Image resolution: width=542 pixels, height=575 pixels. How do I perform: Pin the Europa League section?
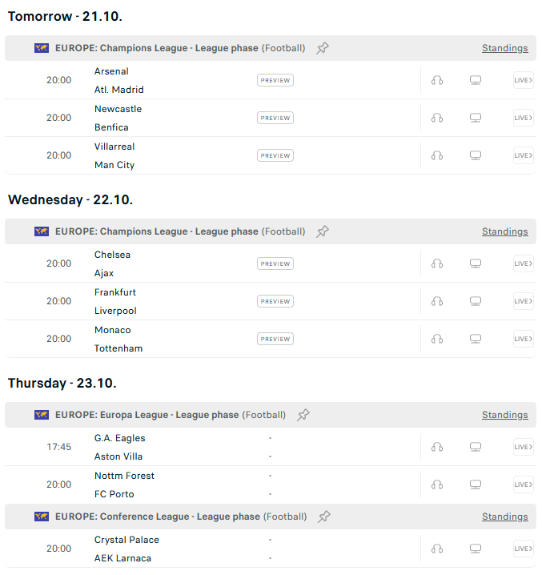[x=303, y=415]
